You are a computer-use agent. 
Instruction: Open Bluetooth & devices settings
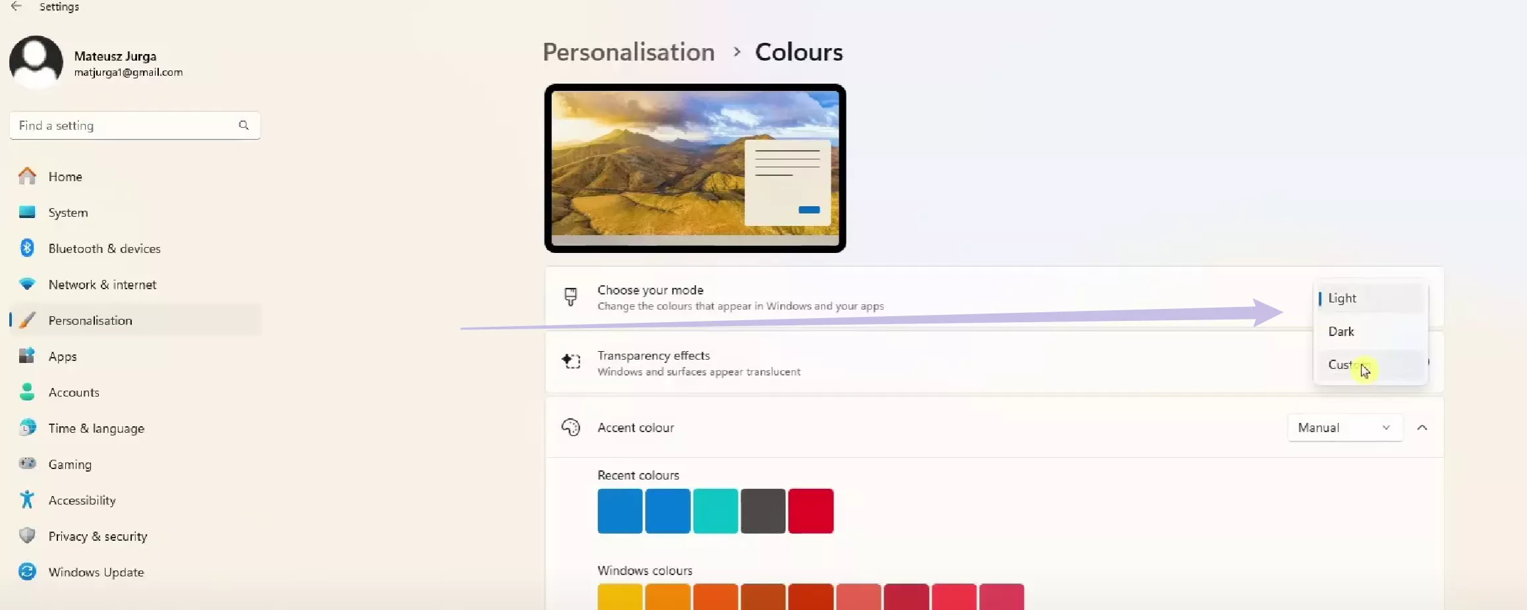pos(135,248)
